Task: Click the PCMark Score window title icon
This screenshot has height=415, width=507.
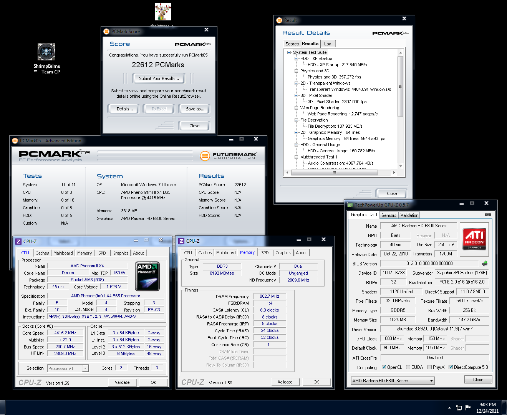Action: [x=106, y=32]
